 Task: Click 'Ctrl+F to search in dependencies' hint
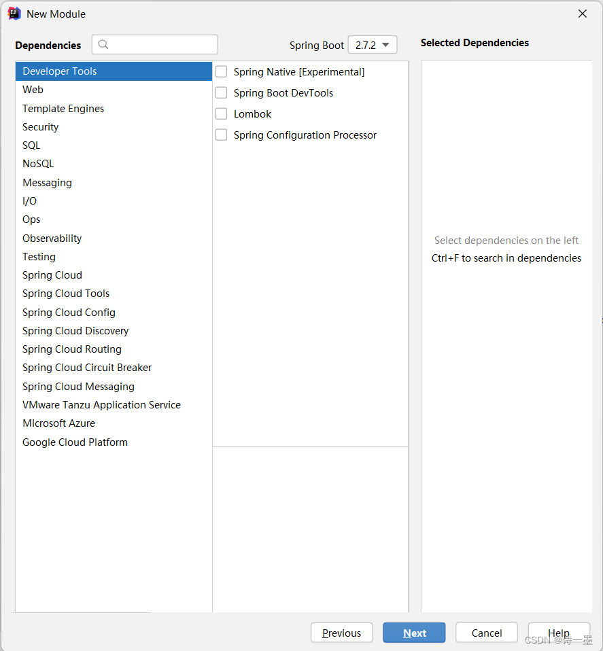(506, 258)
